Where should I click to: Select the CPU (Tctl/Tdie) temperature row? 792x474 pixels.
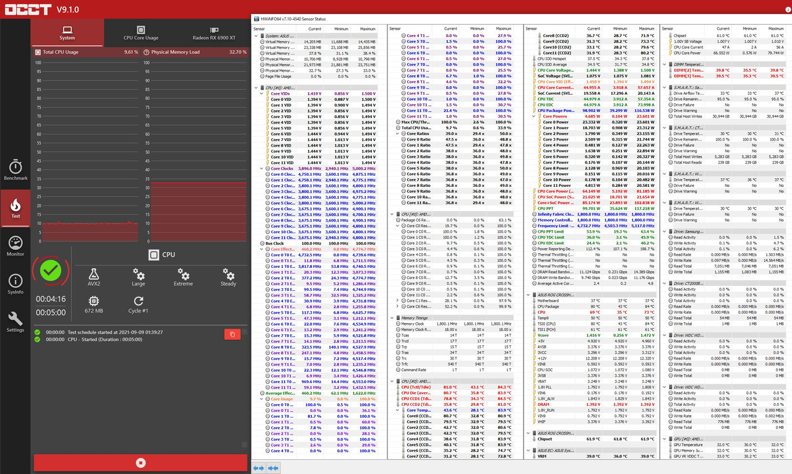pos(454,387)
